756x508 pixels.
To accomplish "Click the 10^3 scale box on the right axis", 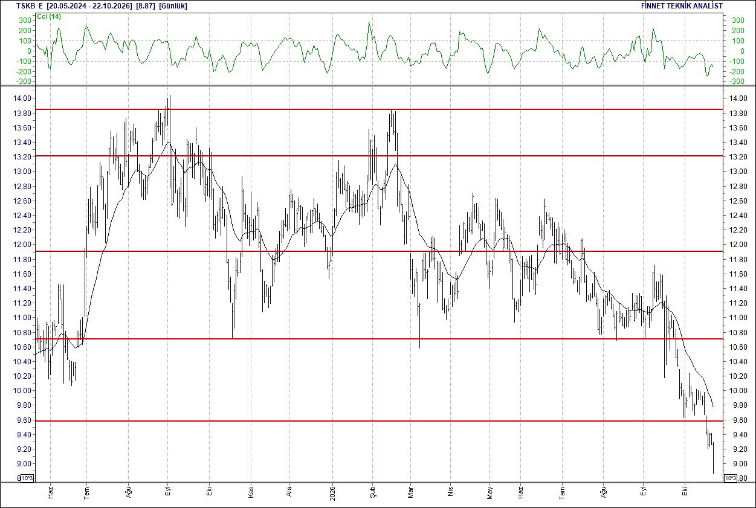I will point(729,478).
